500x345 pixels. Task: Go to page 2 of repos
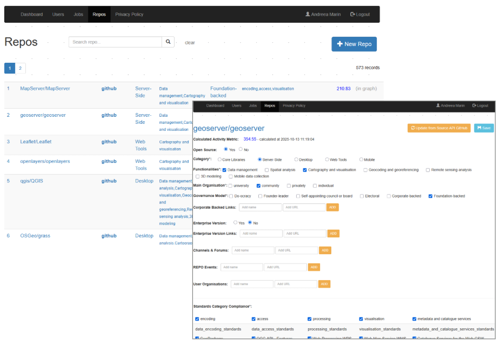click(x=20, y=68)
